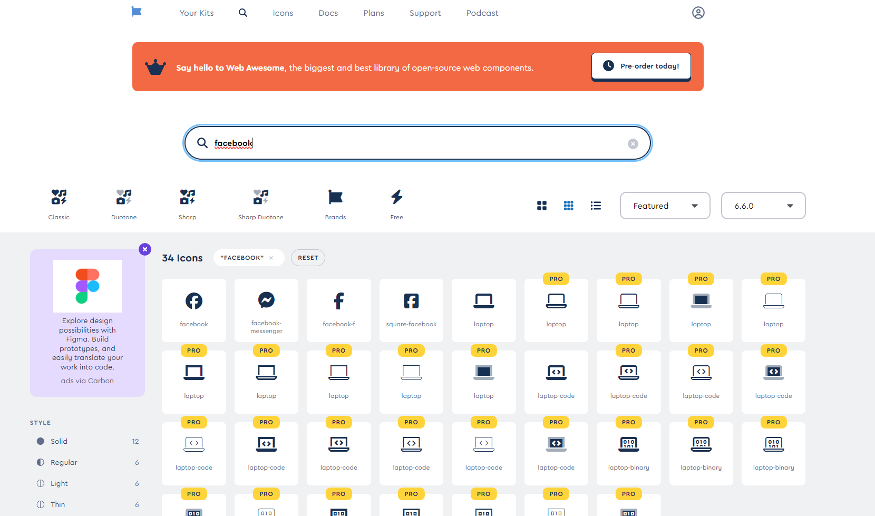The height and width of the screenshot is (516, 875).
Task: Open the Figma ad description text link
Action: tap(87, 344)
